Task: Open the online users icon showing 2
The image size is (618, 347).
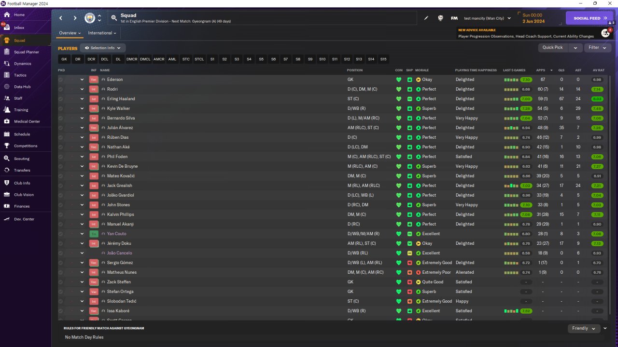Action: 611,23
